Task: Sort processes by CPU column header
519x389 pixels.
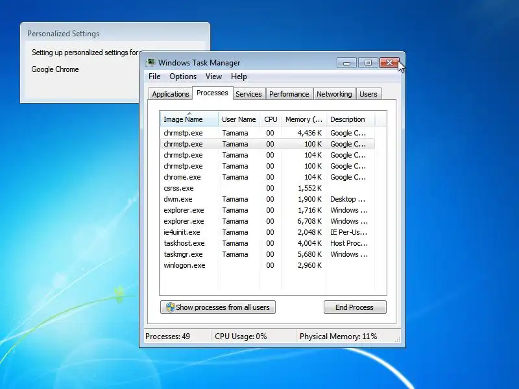Action: 271,119
